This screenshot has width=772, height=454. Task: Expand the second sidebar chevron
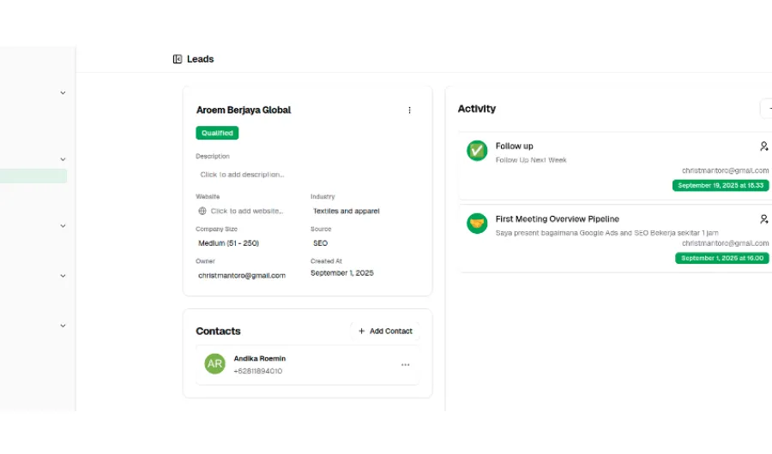point(63,159)
